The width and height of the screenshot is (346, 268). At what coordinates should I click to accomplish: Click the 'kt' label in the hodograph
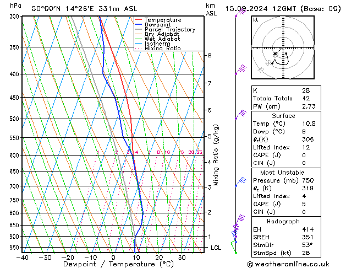[x=256, y=20]
